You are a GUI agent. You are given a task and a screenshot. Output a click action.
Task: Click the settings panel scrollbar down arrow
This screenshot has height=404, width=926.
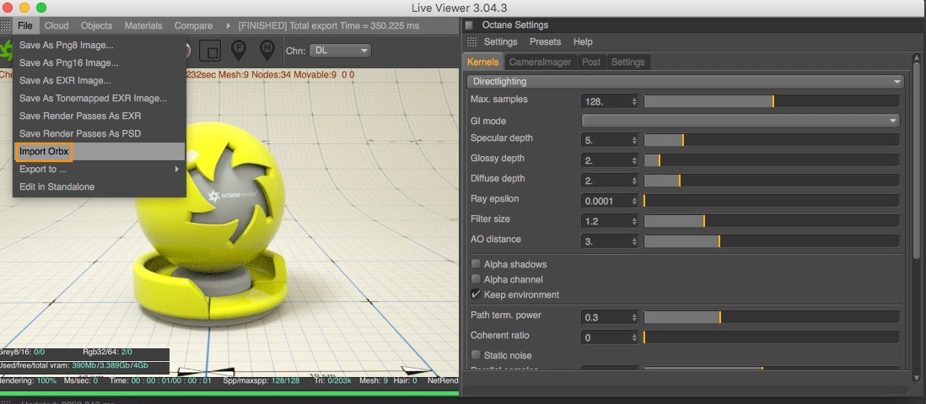917,377
